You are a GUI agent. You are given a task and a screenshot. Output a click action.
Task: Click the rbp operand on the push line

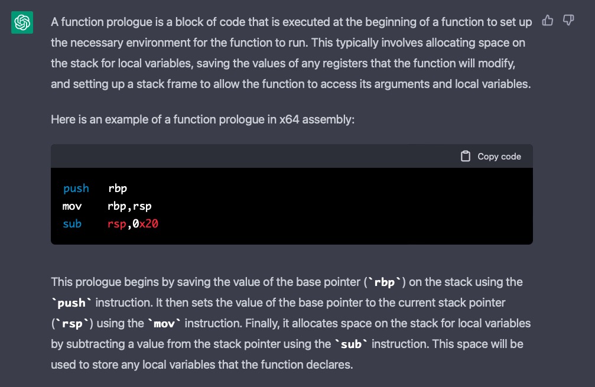118,188
